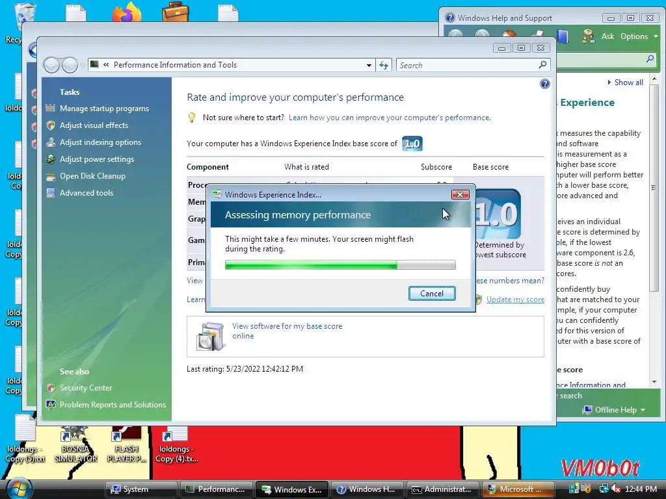The height and width of the screenshot is (499, 666).
Task: Open Learn how you can improve performance link
Action: click(x=390, y=118)
